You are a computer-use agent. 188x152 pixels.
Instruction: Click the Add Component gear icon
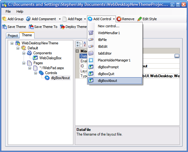pyautogui.click(x=28, y=19)
